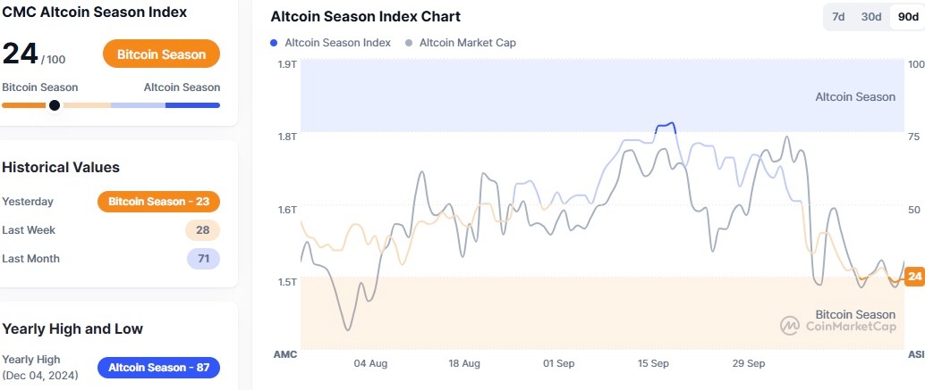
Task: Click the Altcoin Season zone label in chart
Action: pyautogui.click(x=854, y=96)
